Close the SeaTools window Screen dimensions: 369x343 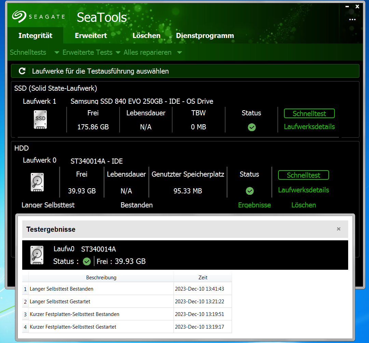click(357, 7)
